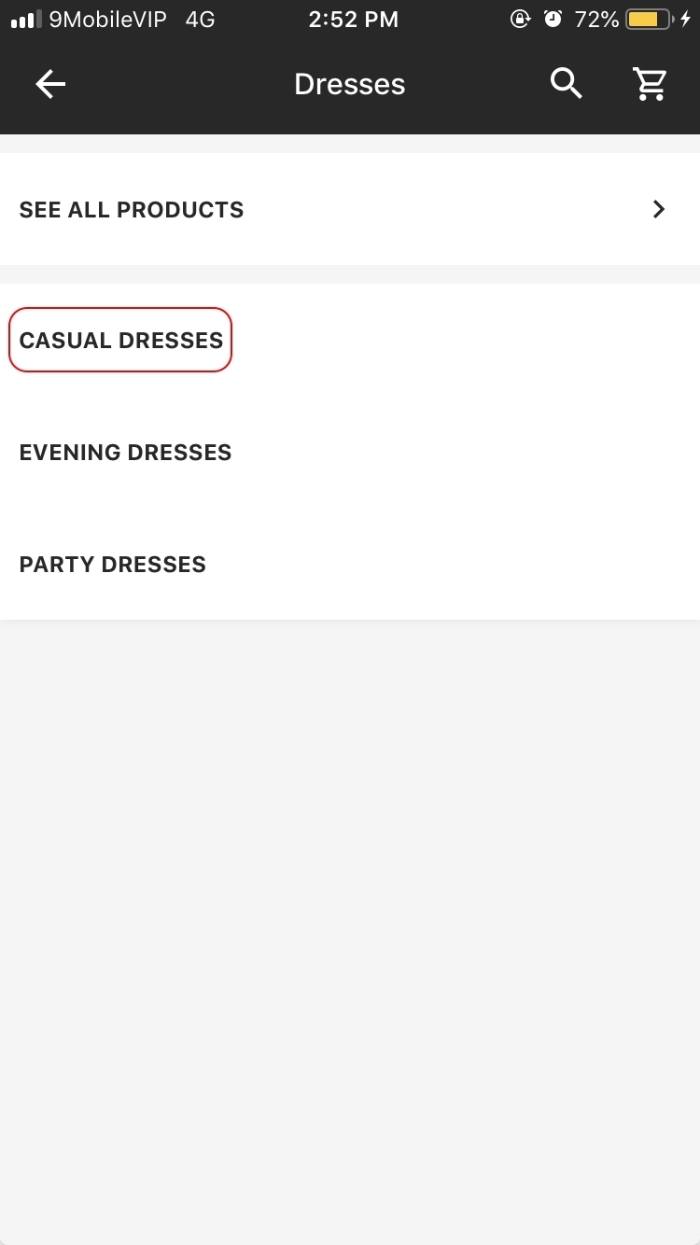The width and height of the screenshot is (700, 1245).
Task: Tap the 2:52 PM clock
Action: [x=354, y=20]
